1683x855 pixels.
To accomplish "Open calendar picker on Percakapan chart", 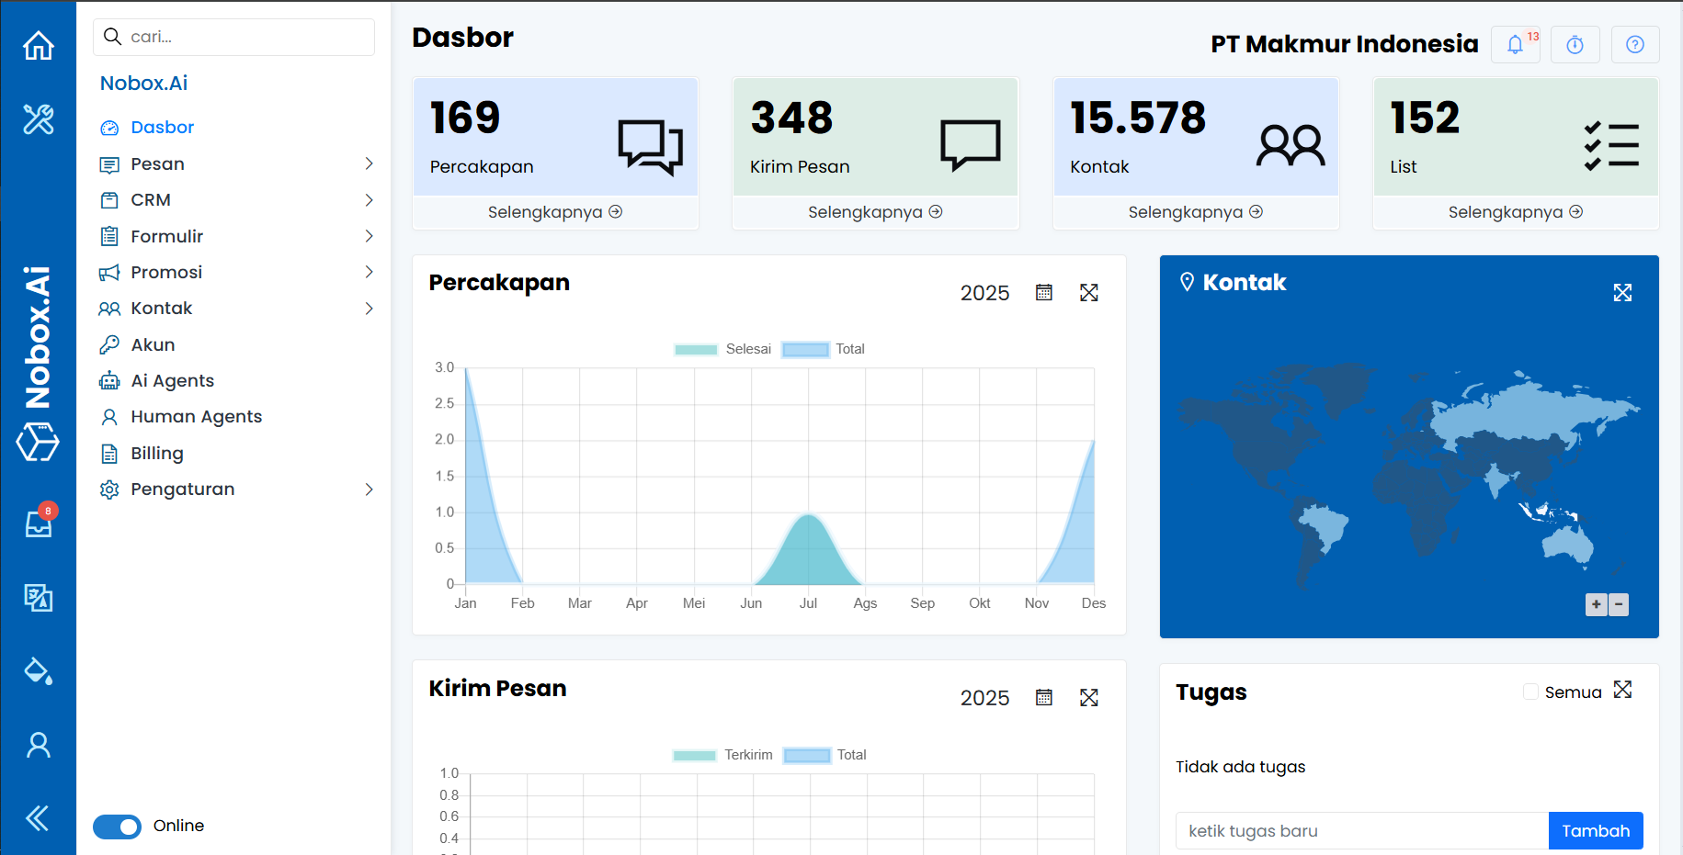I will pos(1043,293).
